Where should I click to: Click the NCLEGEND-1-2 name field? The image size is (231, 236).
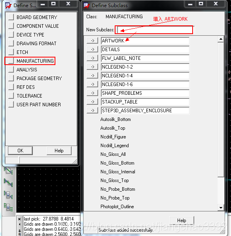pyautogui.click(x=145, y=67)
